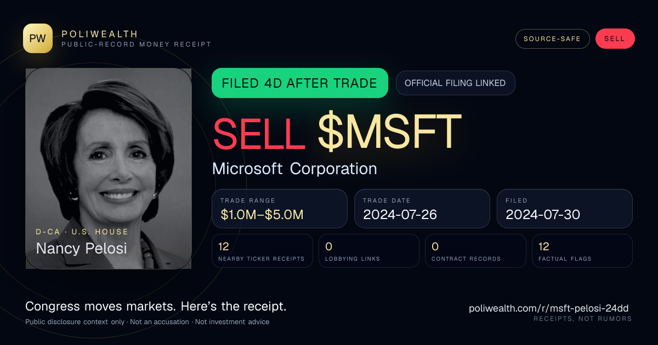Image resolution: width=658 pixels, height=345 pixels.
Task: Select the SOURCE-SAFE badge
Action: tap(552, 39)
